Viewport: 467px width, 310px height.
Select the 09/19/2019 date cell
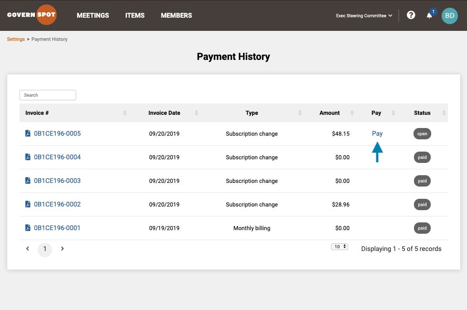(164, 228)
